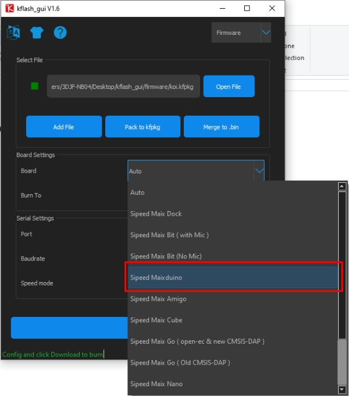Collapse the Board selection dropdown arrow
This screenshot has width=349, height=396.
tap(259, 171)
